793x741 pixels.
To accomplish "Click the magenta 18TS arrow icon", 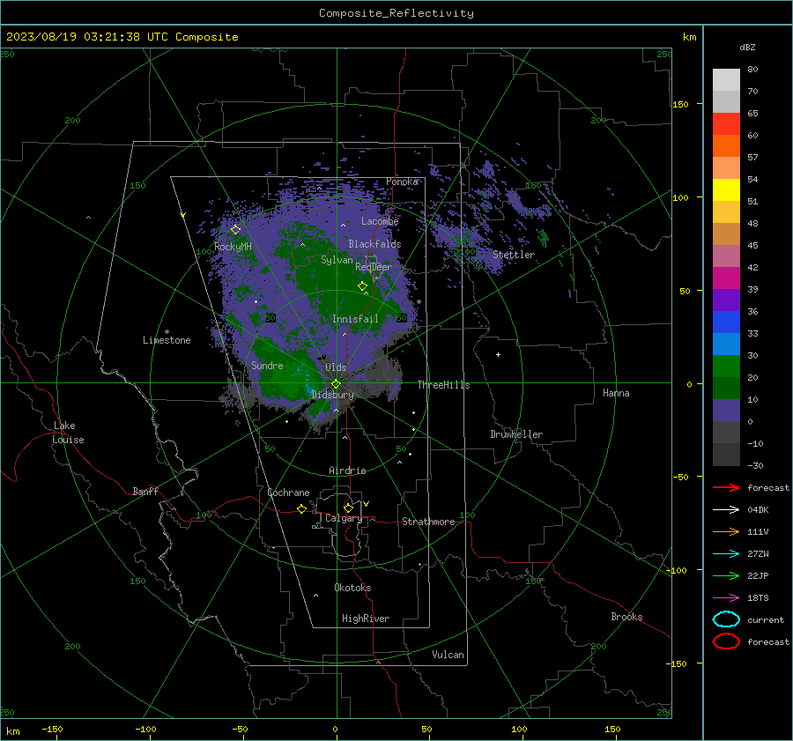I will coord(726,598).
